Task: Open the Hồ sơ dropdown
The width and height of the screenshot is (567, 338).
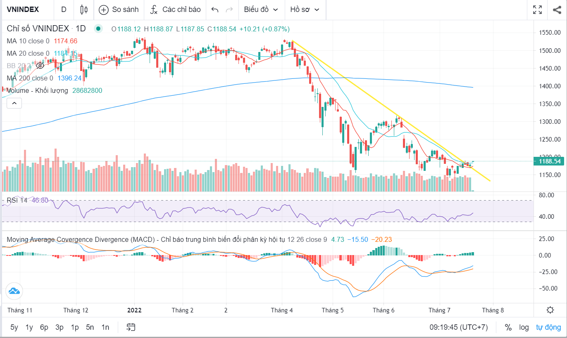Action: tap(305, 9)
